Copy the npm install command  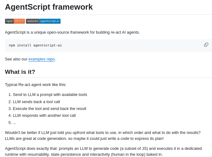coord(206,45)
